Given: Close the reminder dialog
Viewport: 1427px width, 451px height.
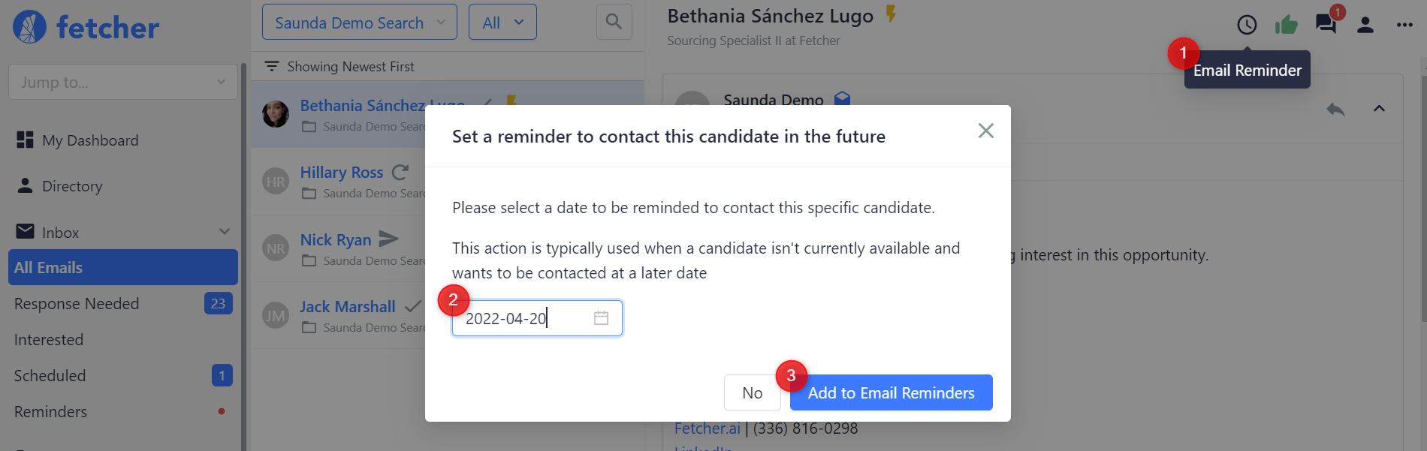Looking at the screenshot, I should (x=985, y=131).
